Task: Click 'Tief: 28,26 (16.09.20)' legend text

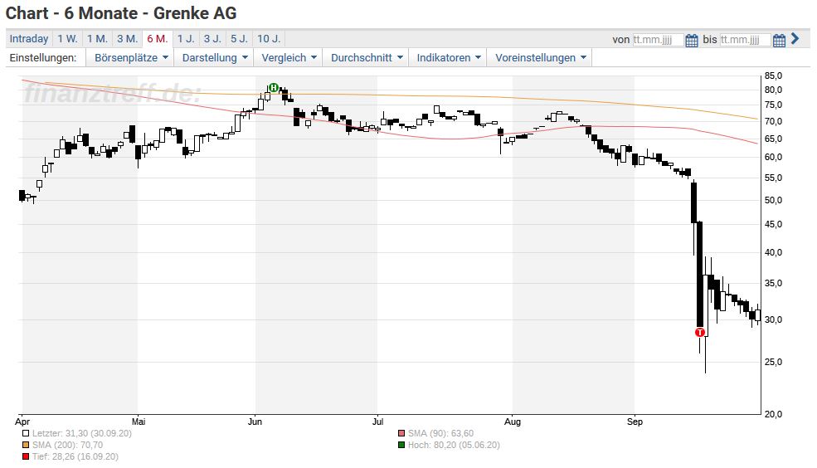Action: 75,456
